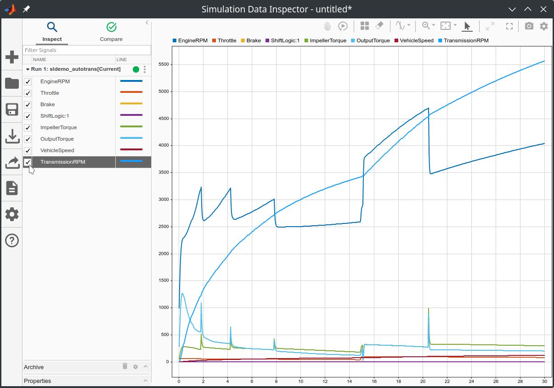The height and width of the screenshot is (388, 554).
Task: Open session using the folder icon
Action: pos(11,83)
